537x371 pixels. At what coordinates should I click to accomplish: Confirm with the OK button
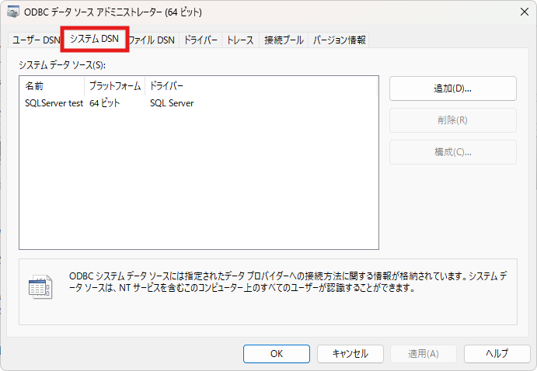277,354
